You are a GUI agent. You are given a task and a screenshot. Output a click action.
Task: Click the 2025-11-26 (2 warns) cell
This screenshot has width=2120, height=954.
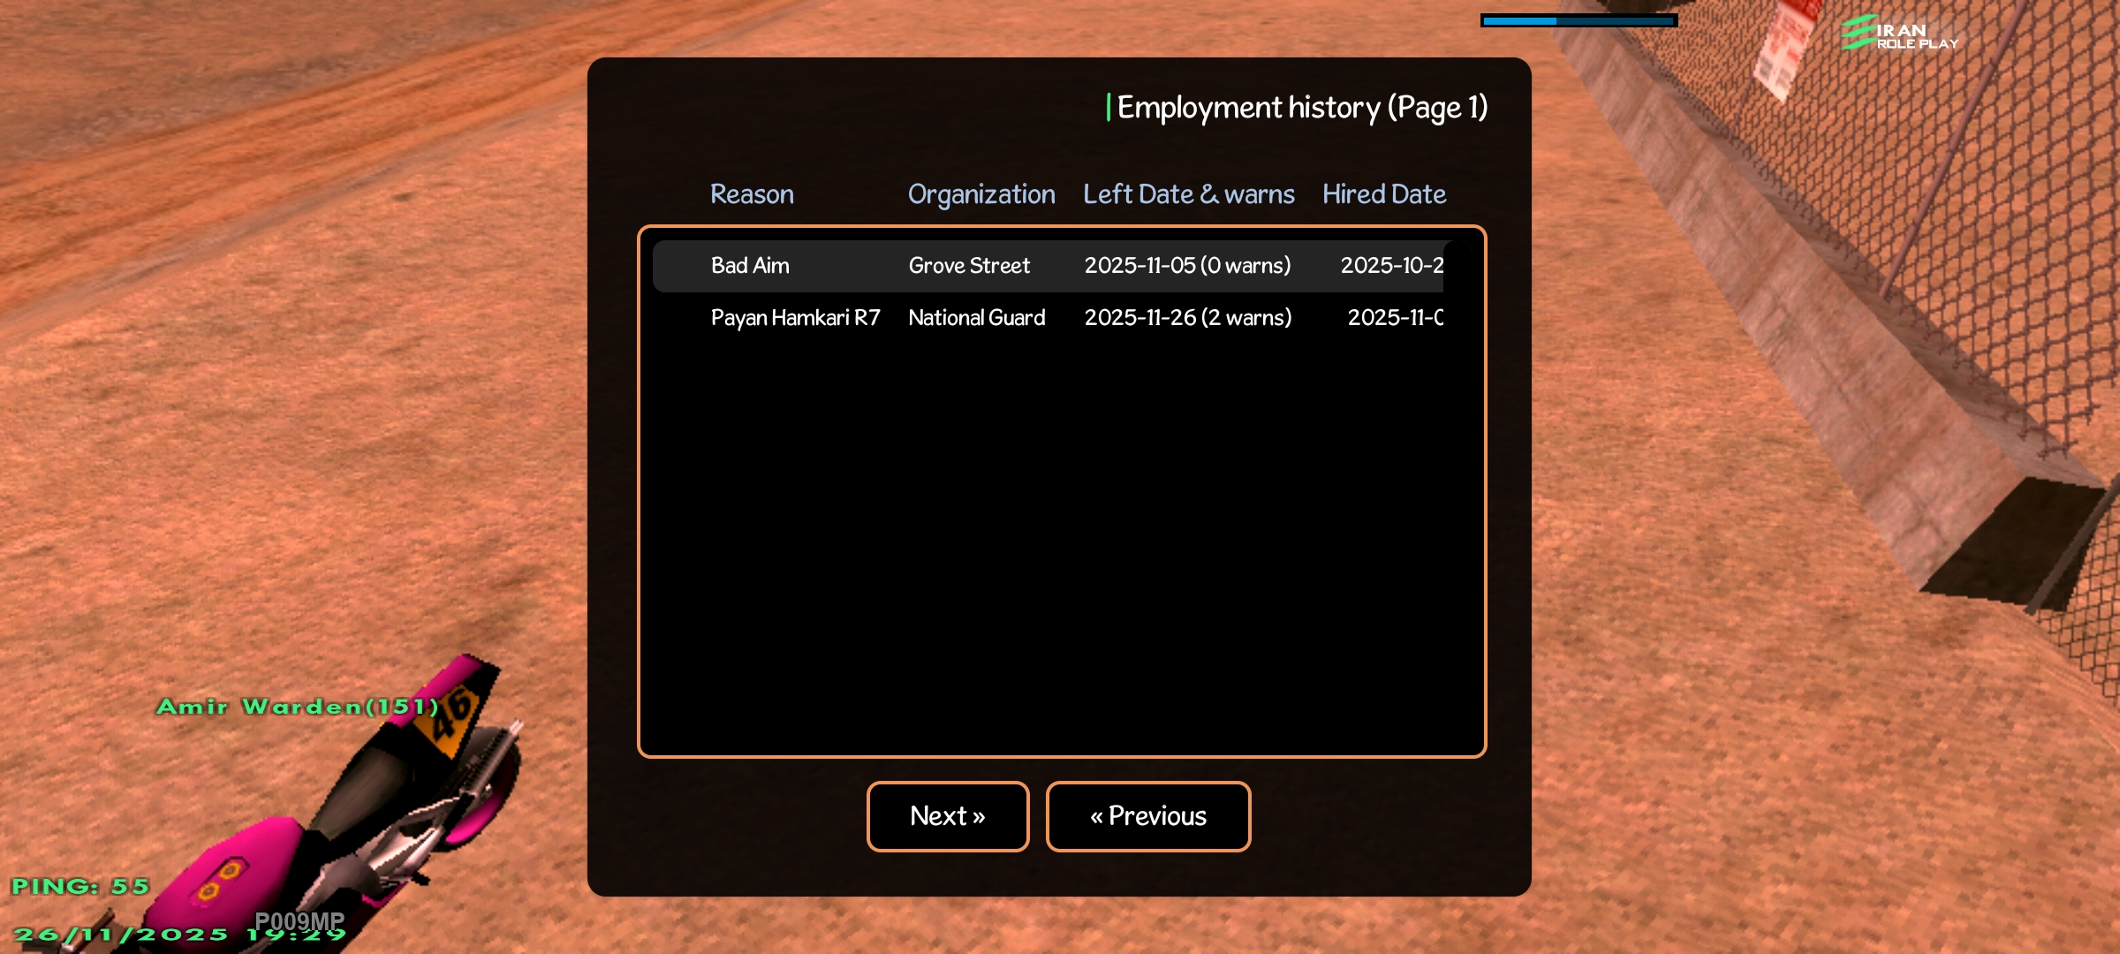[x=1187, y=318]
